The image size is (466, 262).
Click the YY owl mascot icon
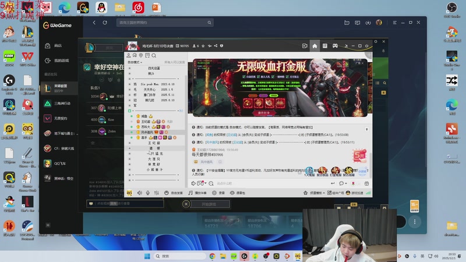(x=129, y=193)
